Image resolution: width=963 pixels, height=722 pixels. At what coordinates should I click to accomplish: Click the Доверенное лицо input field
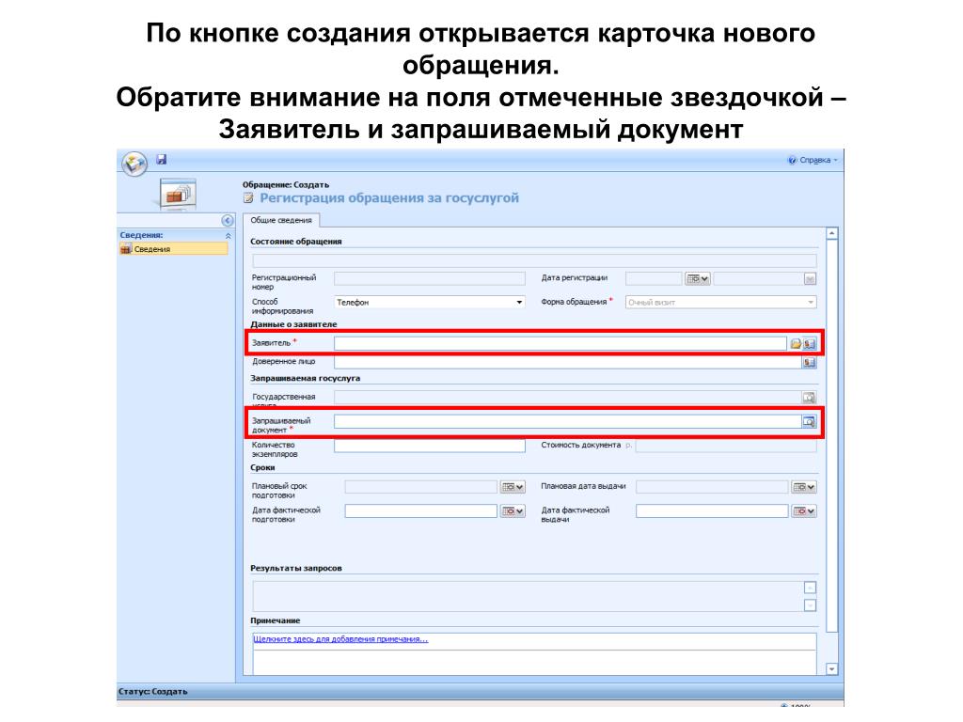pos(567,362)
